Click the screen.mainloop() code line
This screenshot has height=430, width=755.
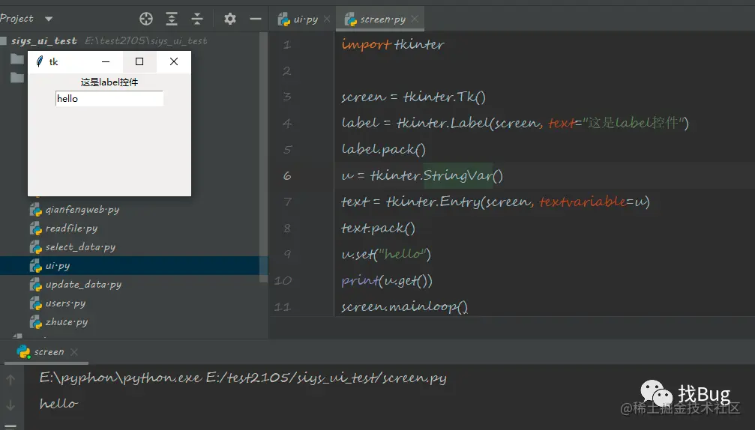point(404,307)
